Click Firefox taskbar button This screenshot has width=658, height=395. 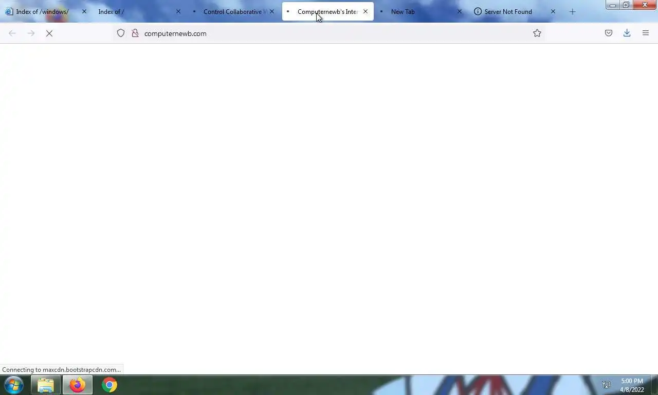[78, 385]
